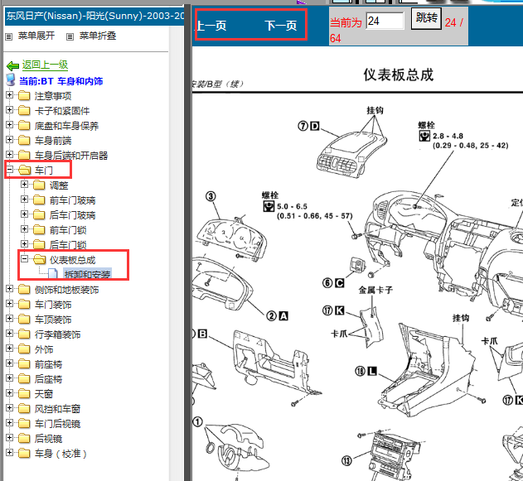The image size is (523, 481).
Task: Click the 侧饰和地板装饰 folder icon
Action: (24, 290)
